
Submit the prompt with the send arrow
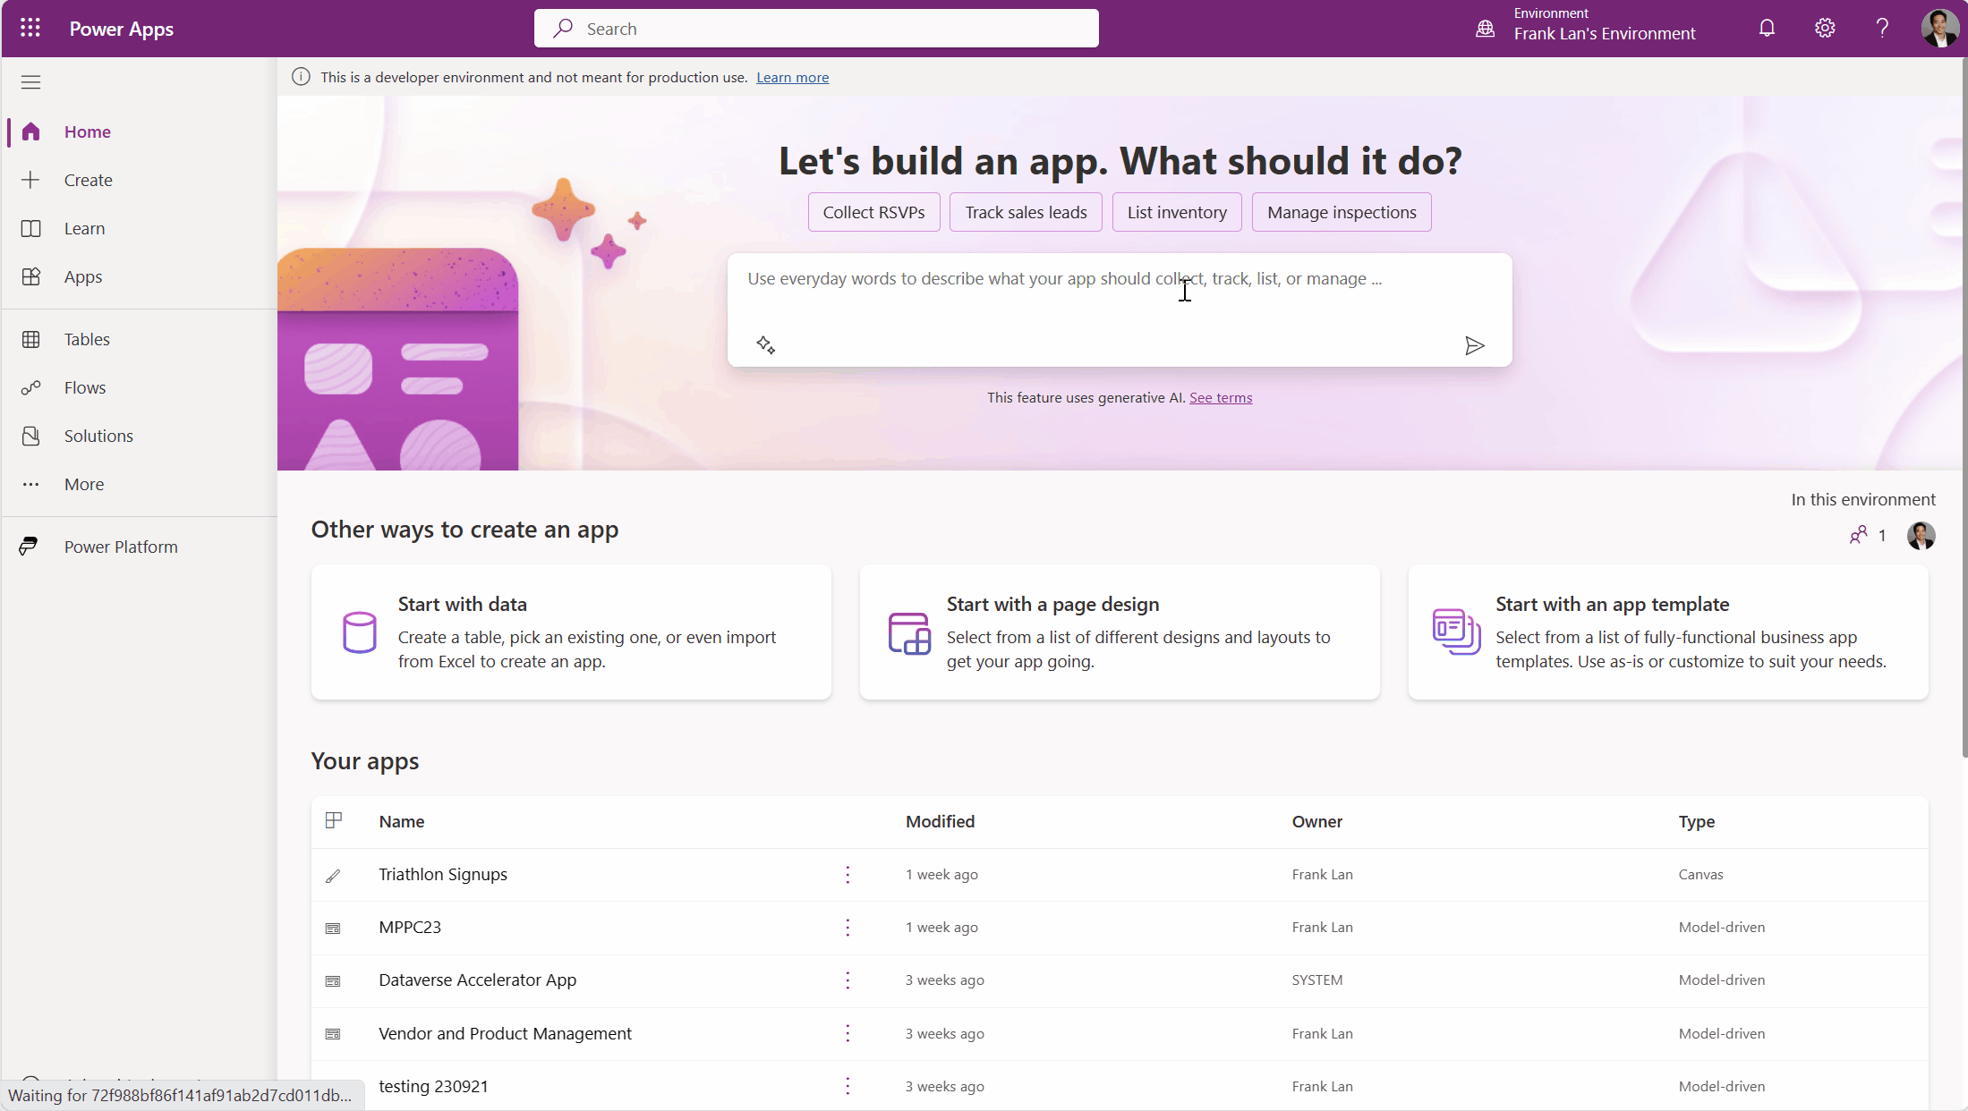[1475, 346]
